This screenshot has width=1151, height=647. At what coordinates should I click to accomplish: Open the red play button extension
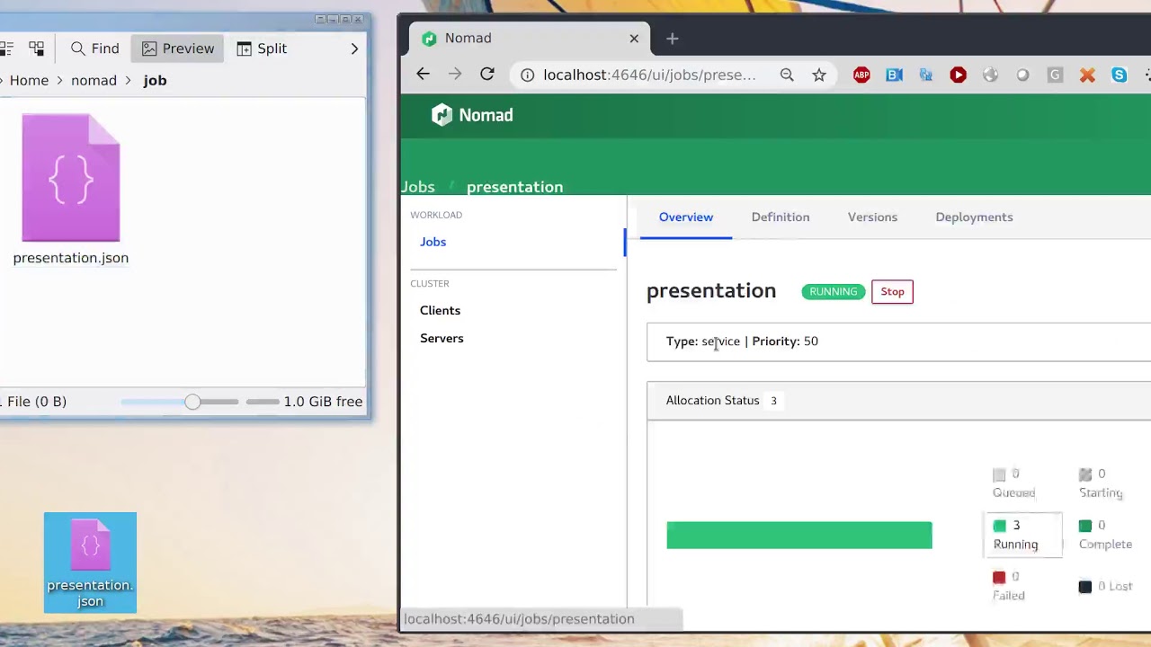point(959,75)
